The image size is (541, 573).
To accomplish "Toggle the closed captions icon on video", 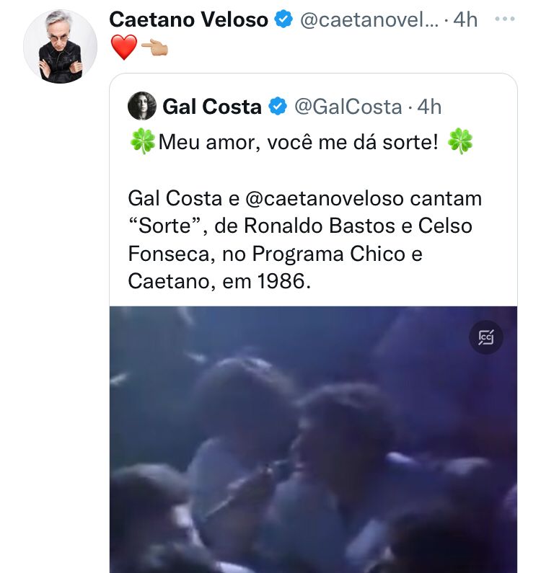I will [x=486, y=337].
